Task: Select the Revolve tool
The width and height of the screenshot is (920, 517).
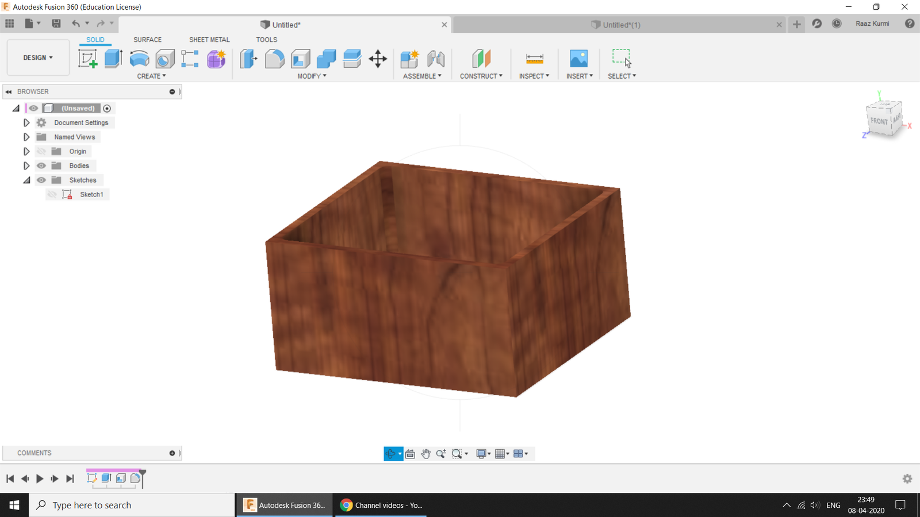Action: pos(139,59)
